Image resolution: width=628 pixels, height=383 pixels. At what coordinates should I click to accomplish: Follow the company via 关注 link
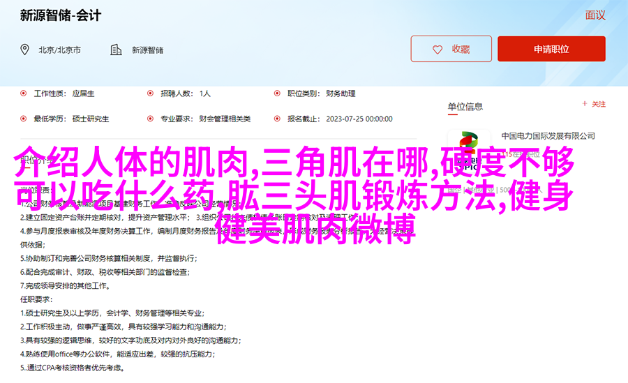coord(599,104)
